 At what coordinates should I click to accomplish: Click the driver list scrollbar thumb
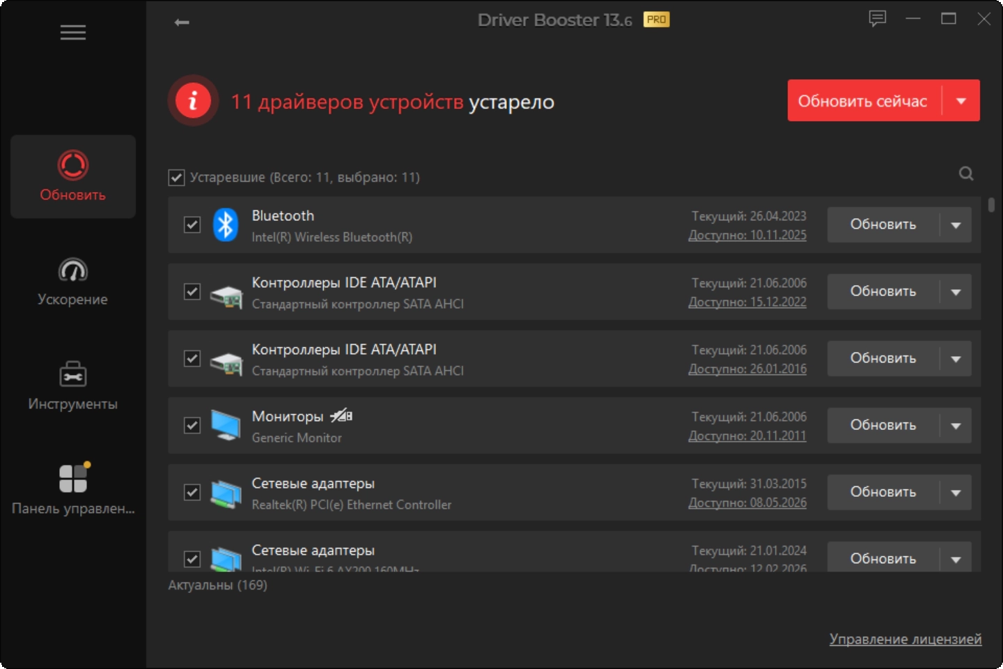(991, 205)
